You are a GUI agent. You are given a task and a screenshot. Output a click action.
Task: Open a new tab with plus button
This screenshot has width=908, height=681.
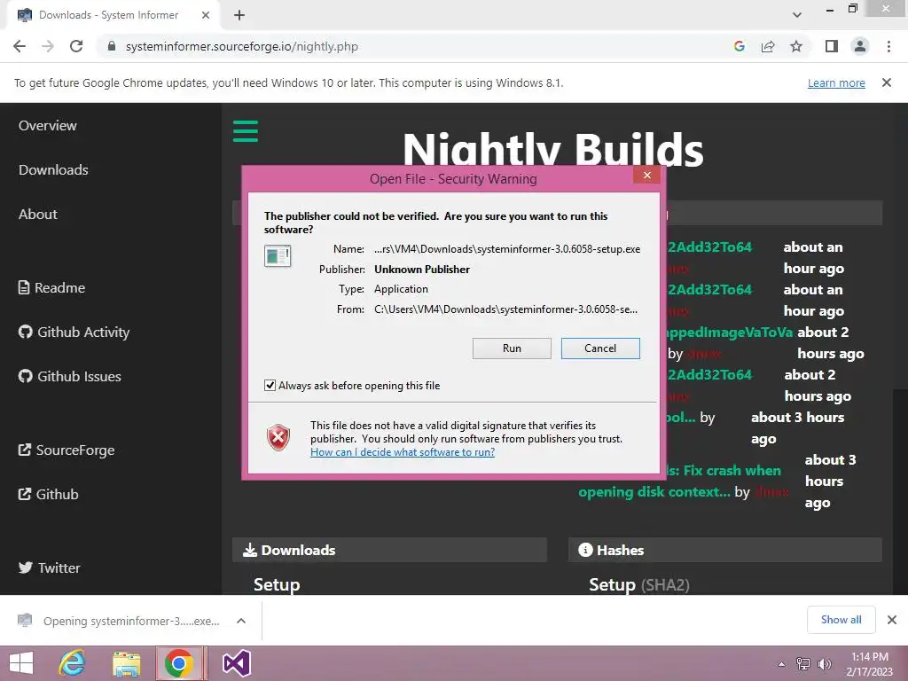(239, 15)
